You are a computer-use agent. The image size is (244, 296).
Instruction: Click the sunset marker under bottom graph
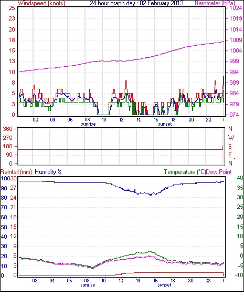[164, 285]
